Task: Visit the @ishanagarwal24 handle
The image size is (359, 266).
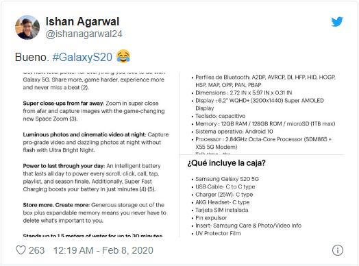Action: coord(84,34)
